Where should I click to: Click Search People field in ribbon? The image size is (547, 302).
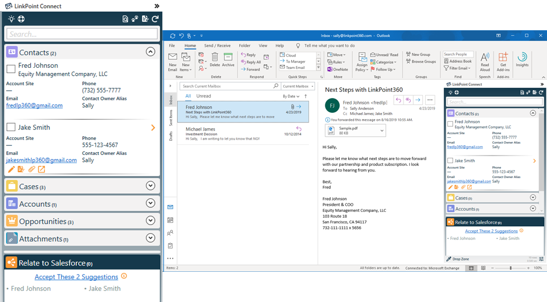coord(458,54)
